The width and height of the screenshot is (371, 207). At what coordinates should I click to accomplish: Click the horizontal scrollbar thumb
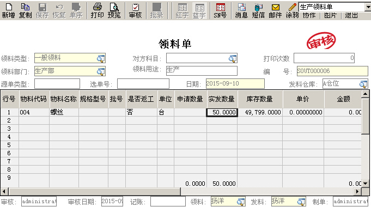(x=94, y=191)
